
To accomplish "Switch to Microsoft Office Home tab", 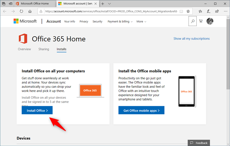I will pyautogui.click(x=33, y=4).
